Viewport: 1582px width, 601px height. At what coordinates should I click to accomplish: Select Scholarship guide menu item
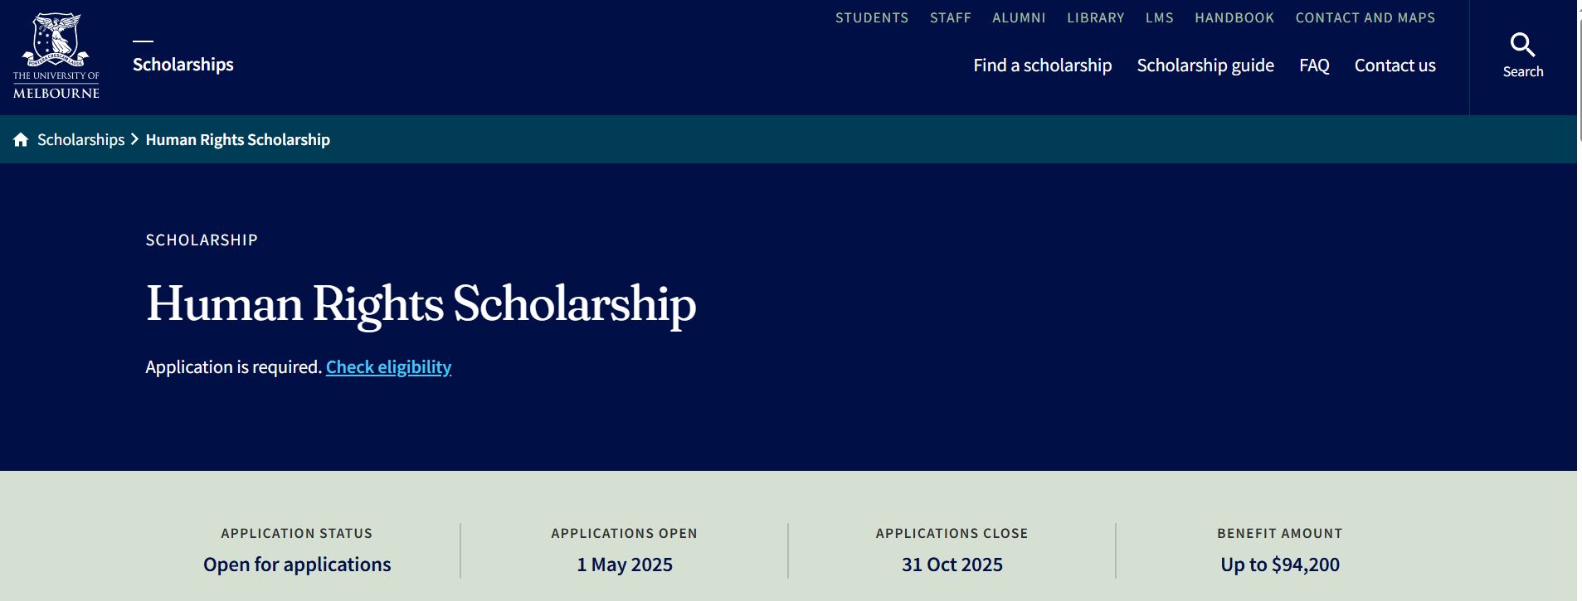pos(1205,65)
